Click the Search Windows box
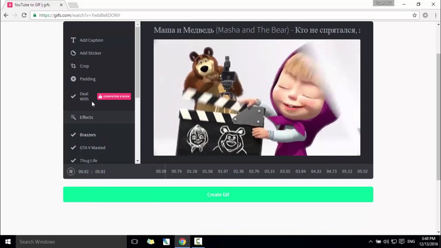The image size is (441, 248). point(71,241)
